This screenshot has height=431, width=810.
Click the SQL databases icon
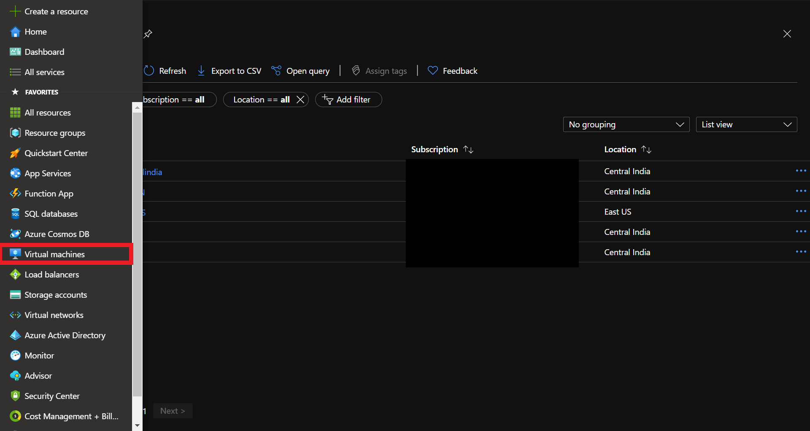15,214
